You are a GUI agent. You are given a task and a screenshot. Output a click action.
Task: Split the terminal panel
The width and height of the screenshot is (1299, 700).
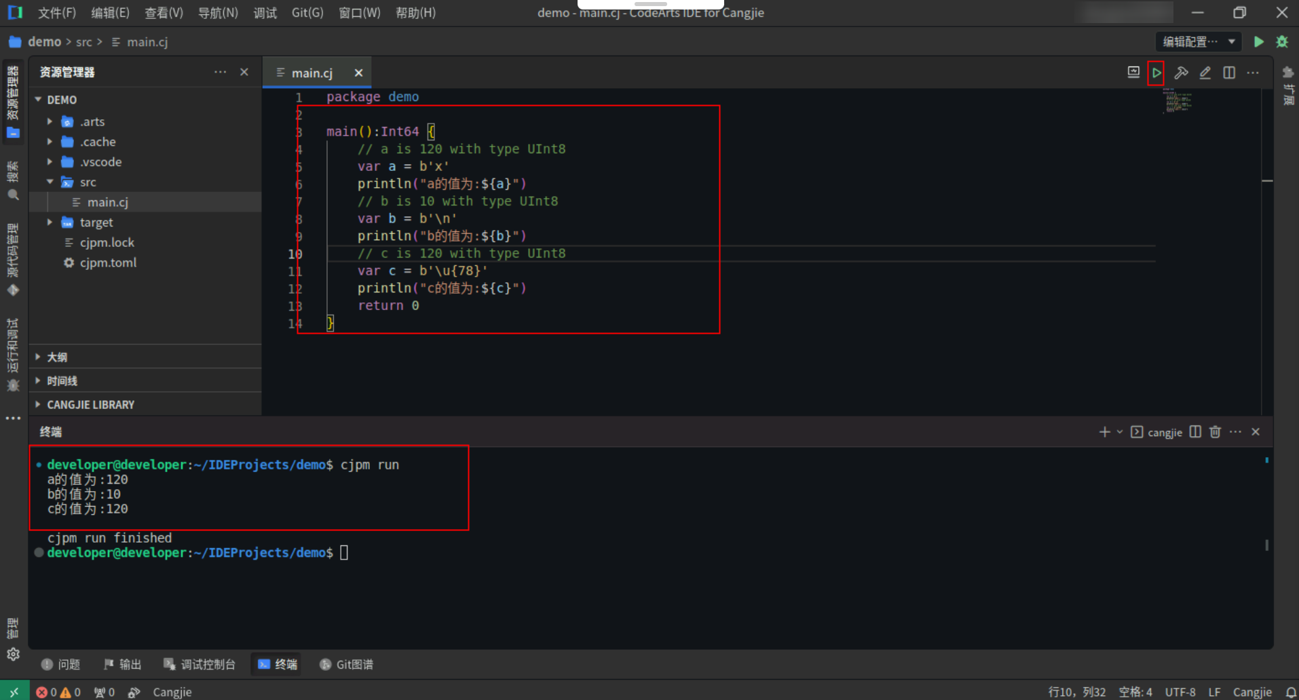[1195, 432]
